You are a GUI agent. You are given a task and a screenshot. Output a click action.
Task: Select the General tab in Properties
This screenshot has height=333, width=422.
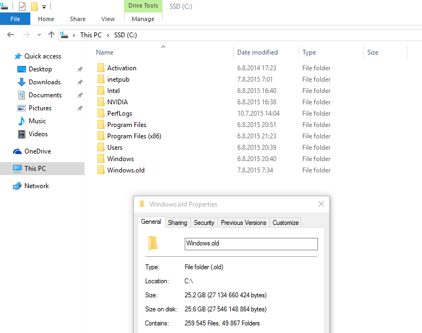pos(151,222)
